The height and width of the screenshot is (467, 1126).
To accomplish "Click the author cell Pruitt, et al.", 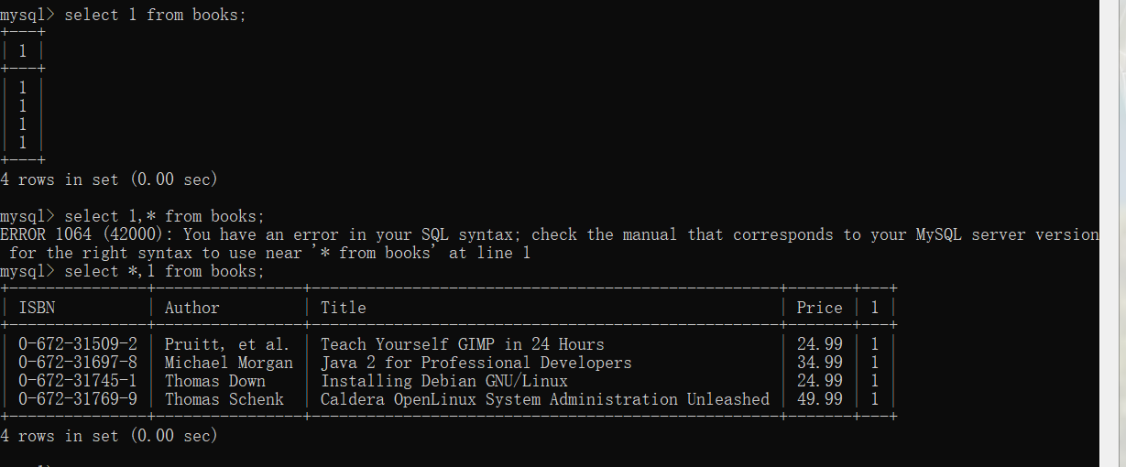I will click(x=226, y=344).
